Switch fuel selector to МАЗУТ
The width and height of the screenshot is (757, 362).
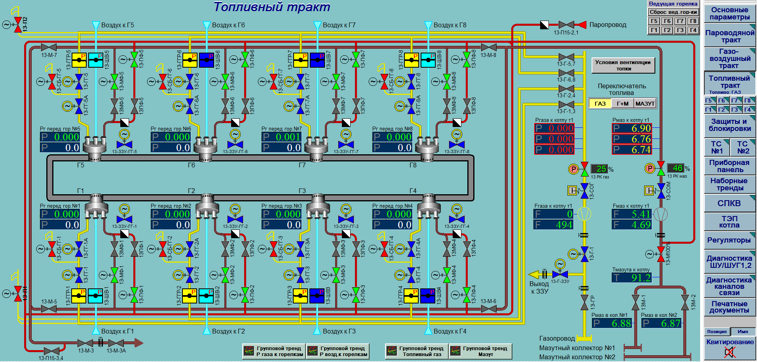[x=645, y=104]
